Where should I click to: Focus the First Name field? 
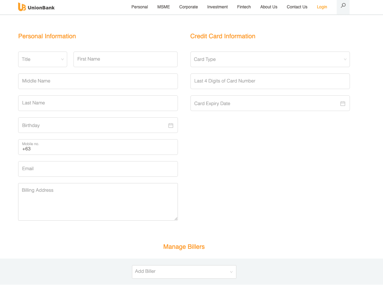click(x=125, y=60)
